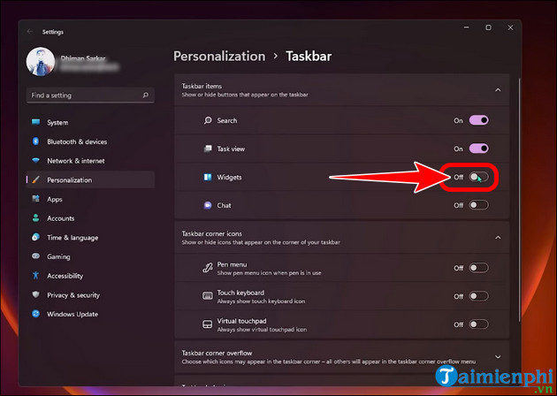The height and width of the screenshot is (396, 557).
Task: Click the Network & internet wifi icon
Action: coord(35,161)
